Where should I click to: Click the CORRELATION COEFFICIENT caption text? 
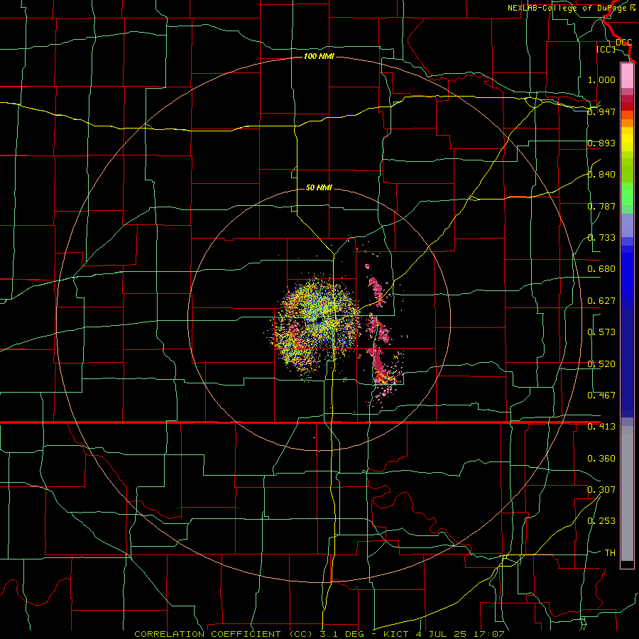[207, 634]
